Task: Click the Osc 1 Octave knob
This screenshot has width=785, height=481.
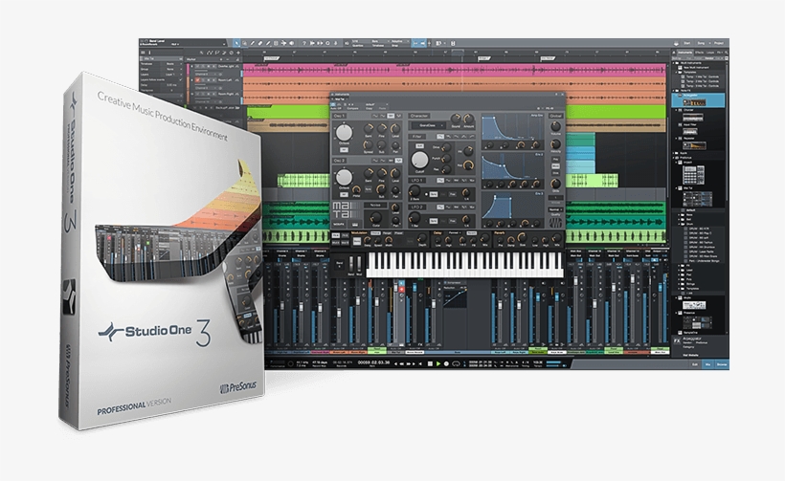Action: [344, 133]
